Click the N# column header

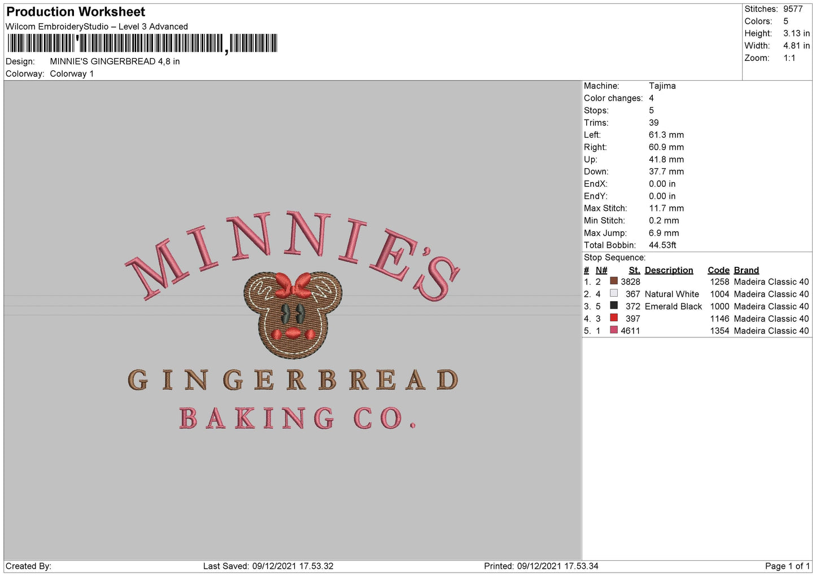coord(601,270)
